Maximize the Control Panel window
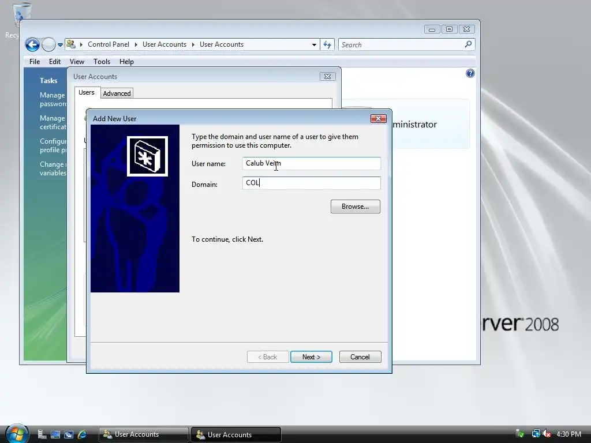The height and width of the screenshot is (443, 591). pyautogui.click(x=449, y=29)
